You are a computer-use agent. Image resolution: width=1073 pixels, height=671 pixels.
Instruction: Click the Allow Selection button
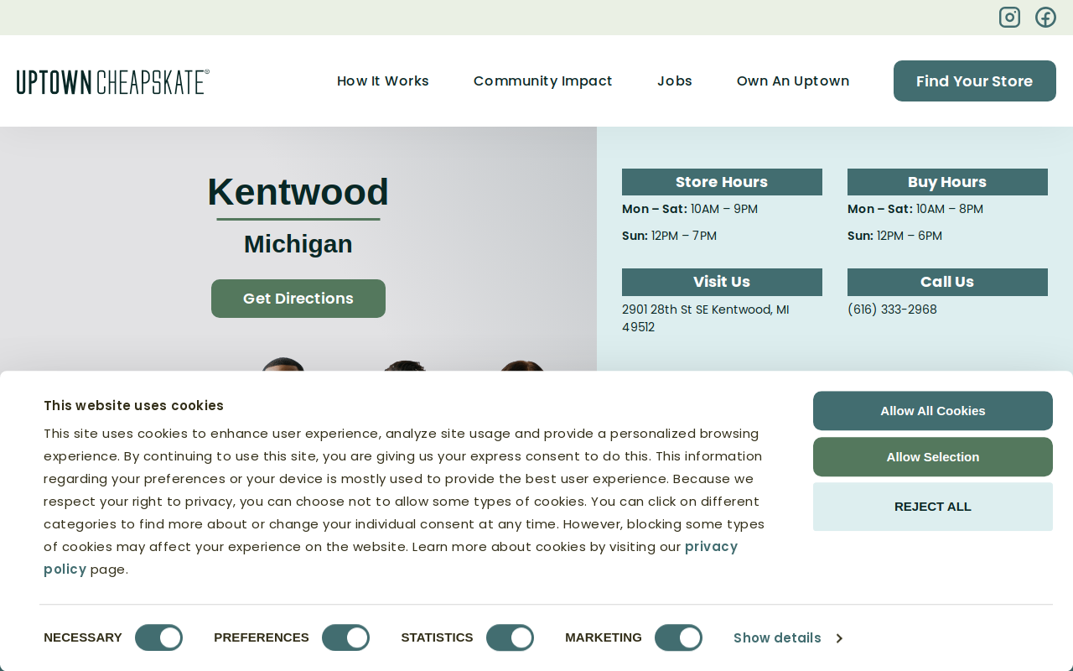coord(933,457)
